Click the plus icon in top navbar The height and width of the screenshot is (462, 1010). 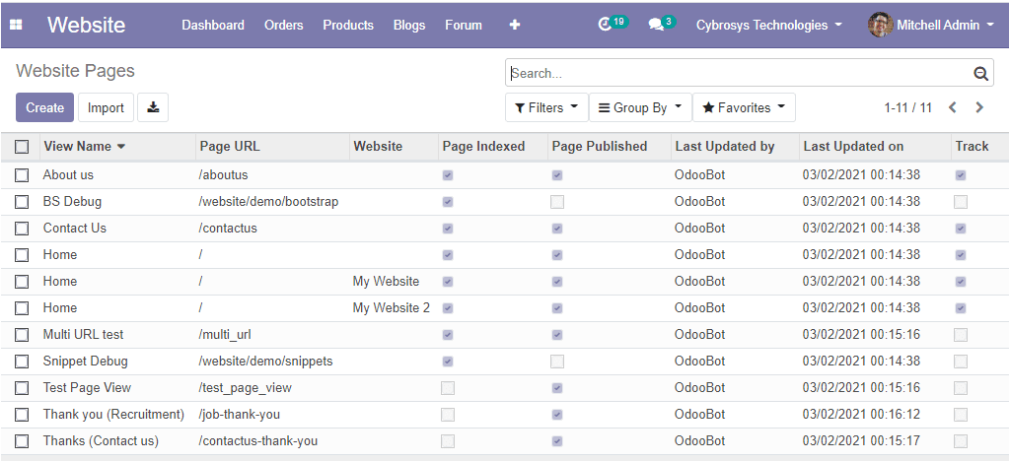(514, 25)
